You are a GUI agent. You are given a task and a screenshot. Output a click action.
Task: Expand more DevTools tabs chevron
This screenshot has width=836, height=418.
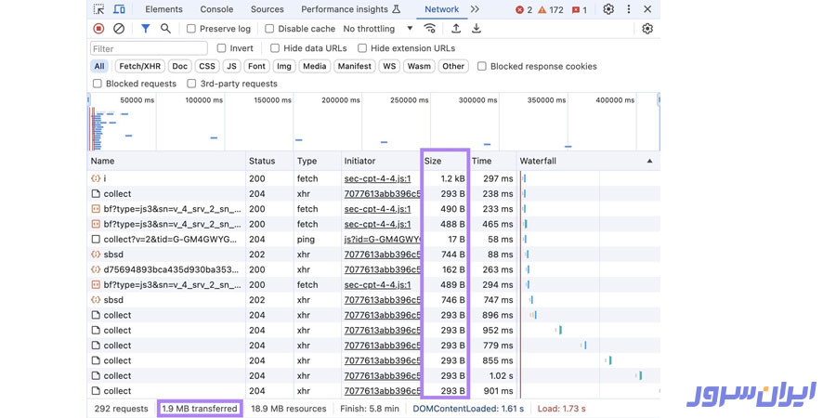click(475, 9)
